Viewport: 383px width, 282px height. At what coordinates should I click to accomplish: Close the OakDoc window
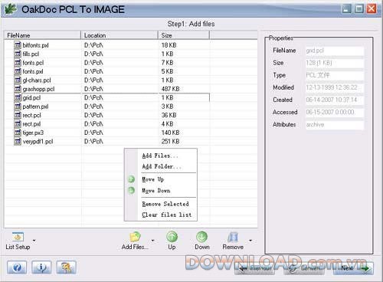click(372, 9)
